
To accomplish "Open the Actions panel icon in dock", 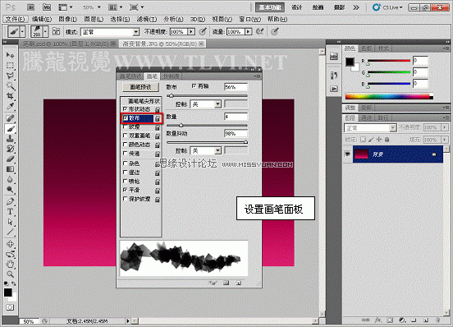I will [x=334, y=89].
